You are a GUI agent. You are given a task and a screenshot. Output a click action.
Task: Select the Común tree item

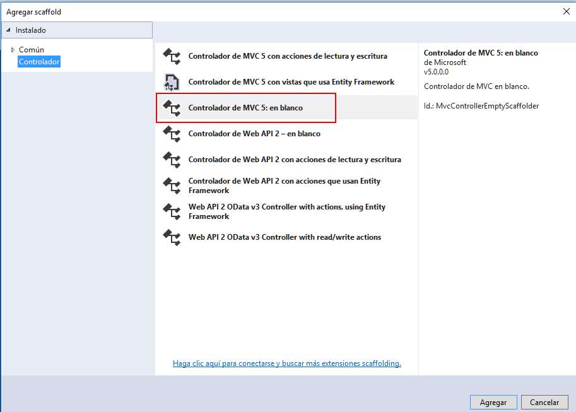pos(32,50)
